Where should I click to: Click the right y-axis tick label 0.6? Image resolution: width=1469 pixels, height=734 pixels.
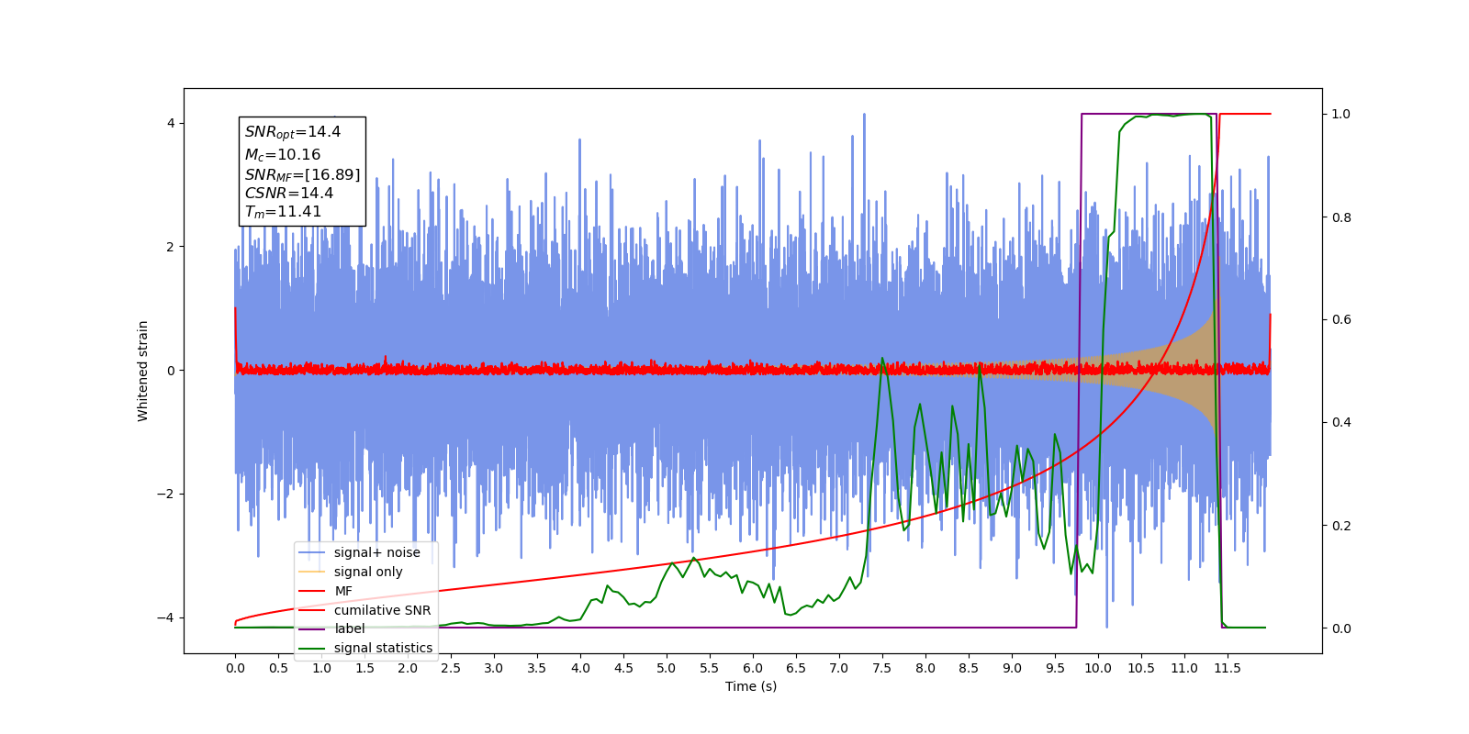coord(1341,320)
